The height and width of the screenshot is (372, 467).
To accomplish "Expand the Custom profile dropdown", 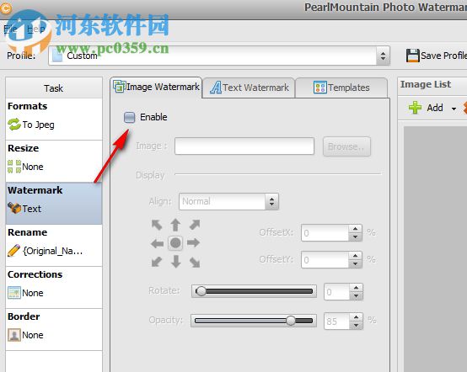I will 383,56.
